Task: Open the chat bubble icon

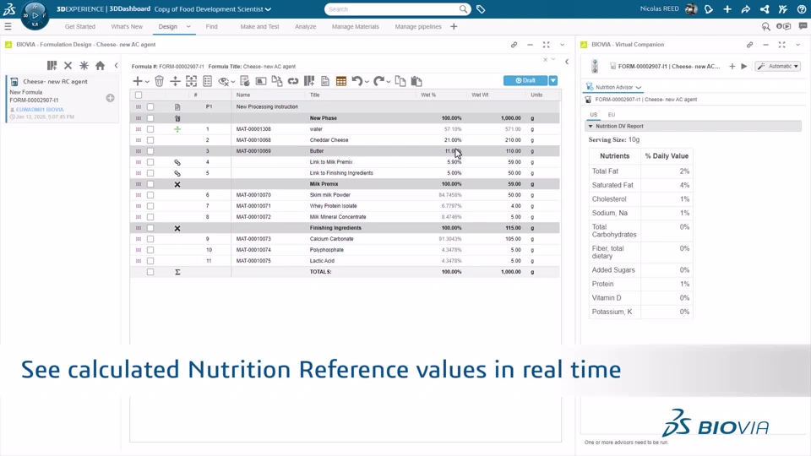Action: click(x=803, y=26)
